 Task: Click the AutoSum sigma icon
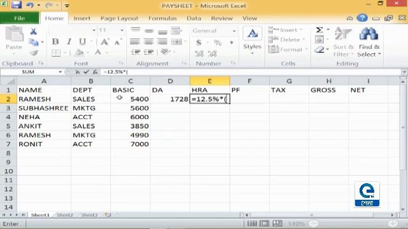pyautogui.click(x=319, y=30)
